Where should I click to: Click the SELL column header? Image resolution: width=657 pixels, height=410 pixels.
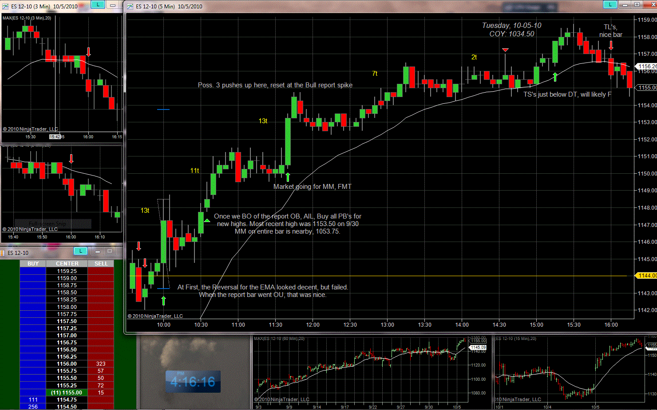[101, 264]
